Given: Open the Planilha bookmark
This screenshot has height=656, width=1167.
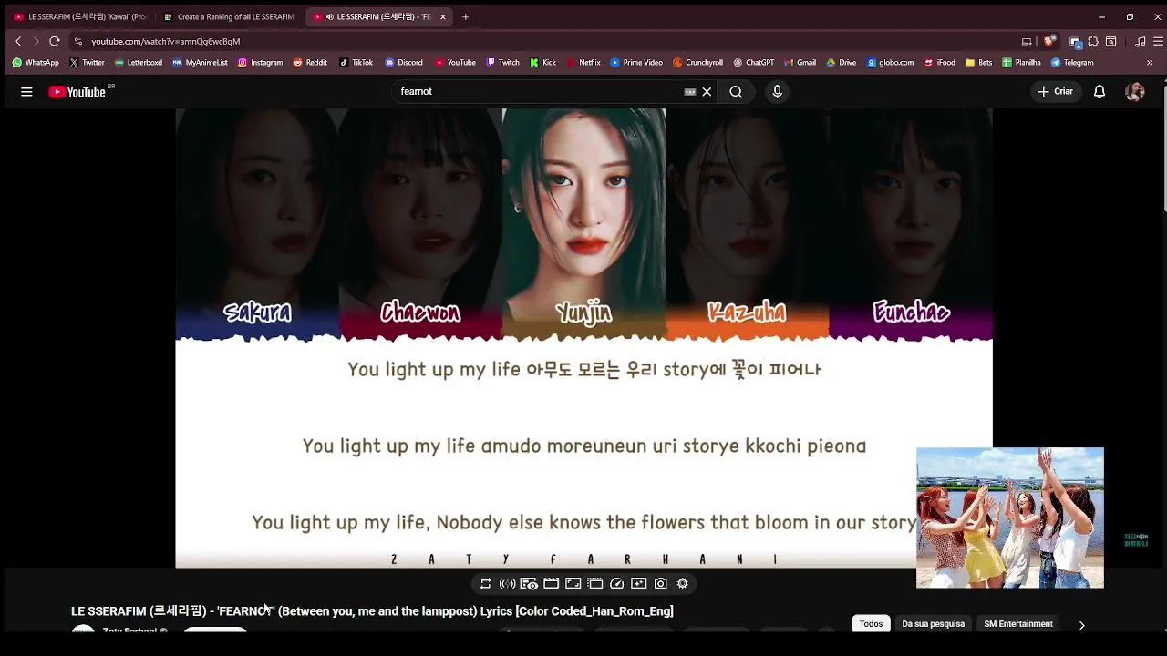Looking at the screenshot, I should coord(1021,63).
